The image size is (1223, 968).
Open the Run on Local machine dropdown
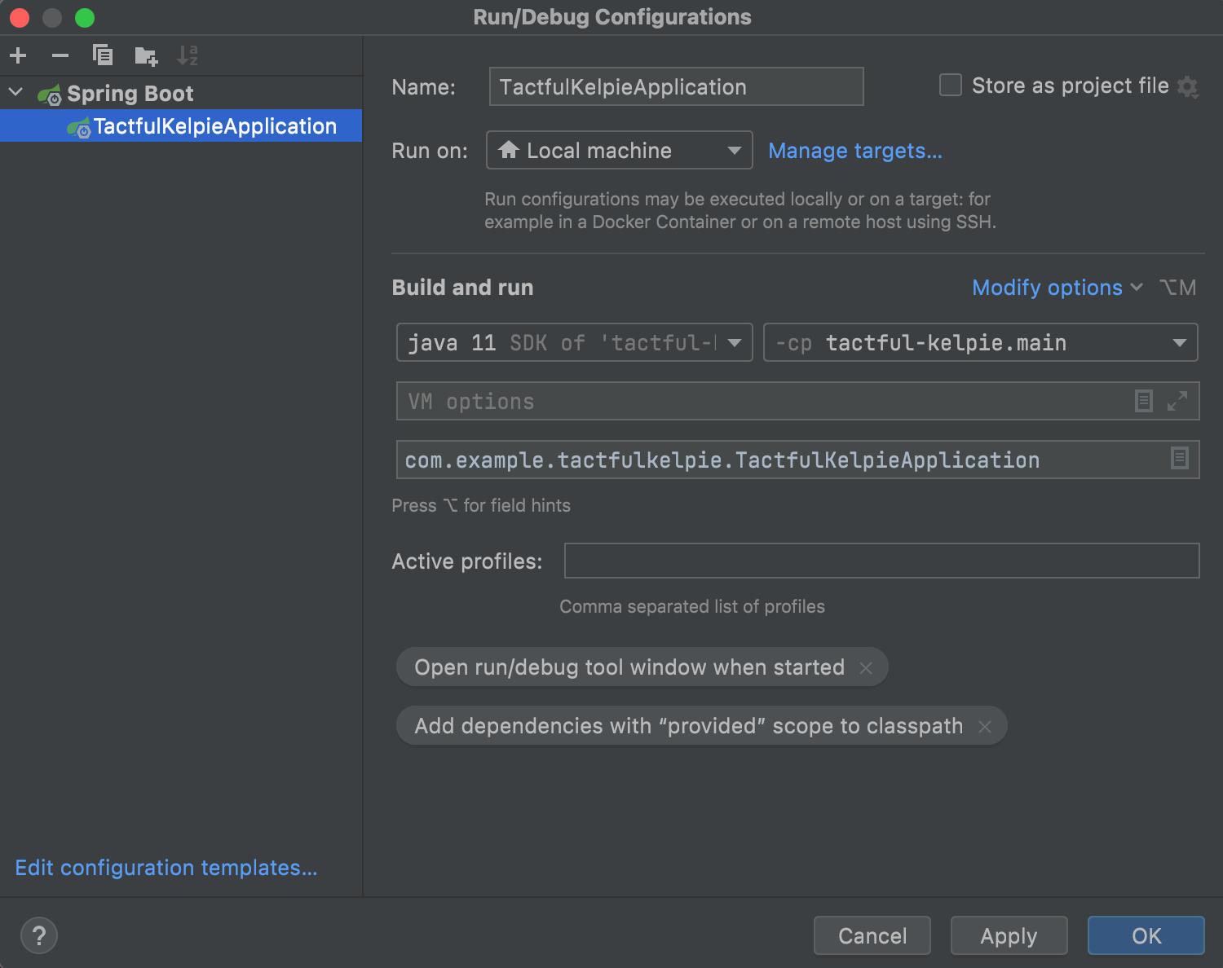(x=619, y=151)
